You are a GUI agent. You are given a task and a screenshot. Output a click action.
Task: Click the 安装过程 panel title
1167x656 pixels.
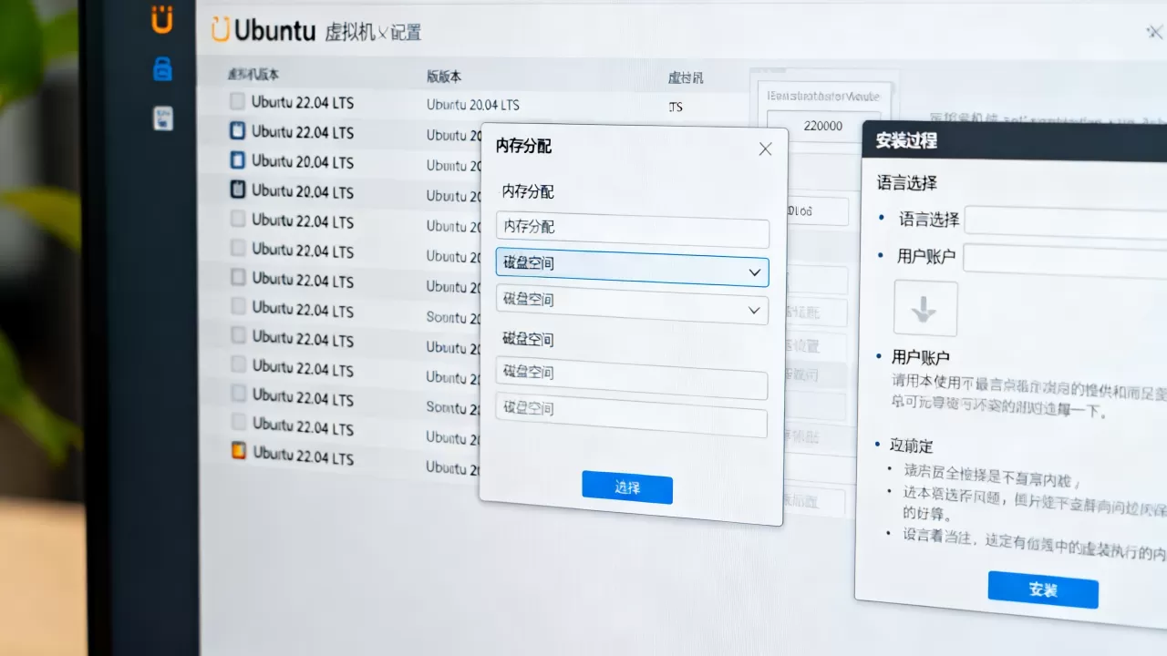[906, 141]
